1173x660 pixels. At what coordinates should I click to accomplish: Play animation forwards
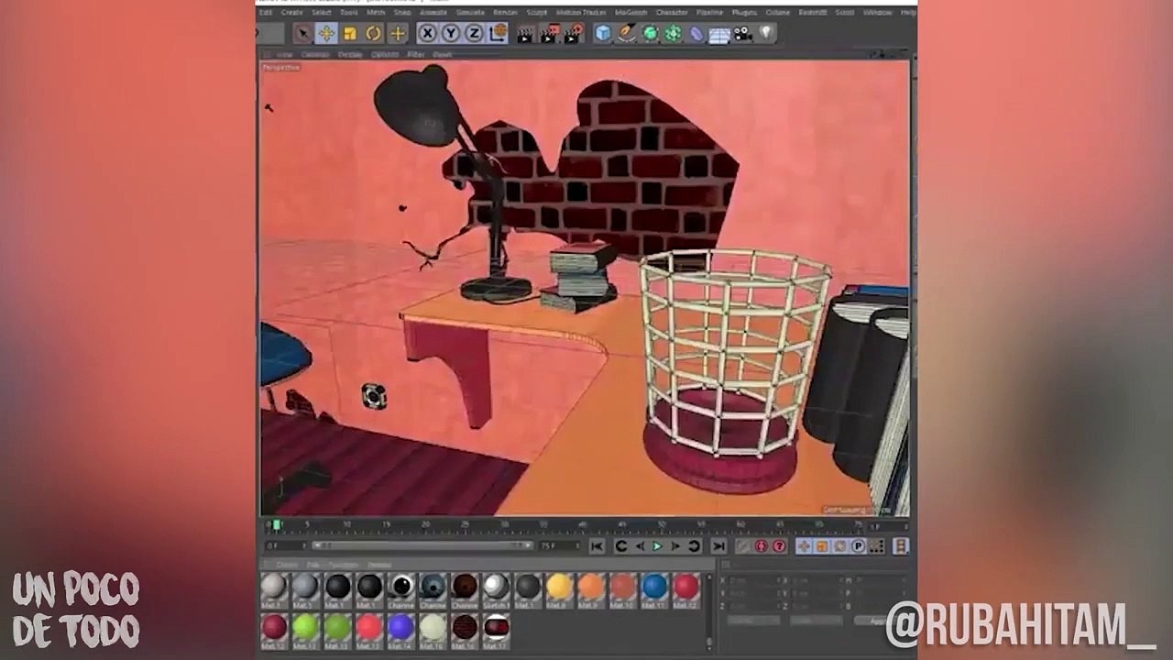point(657,546)
